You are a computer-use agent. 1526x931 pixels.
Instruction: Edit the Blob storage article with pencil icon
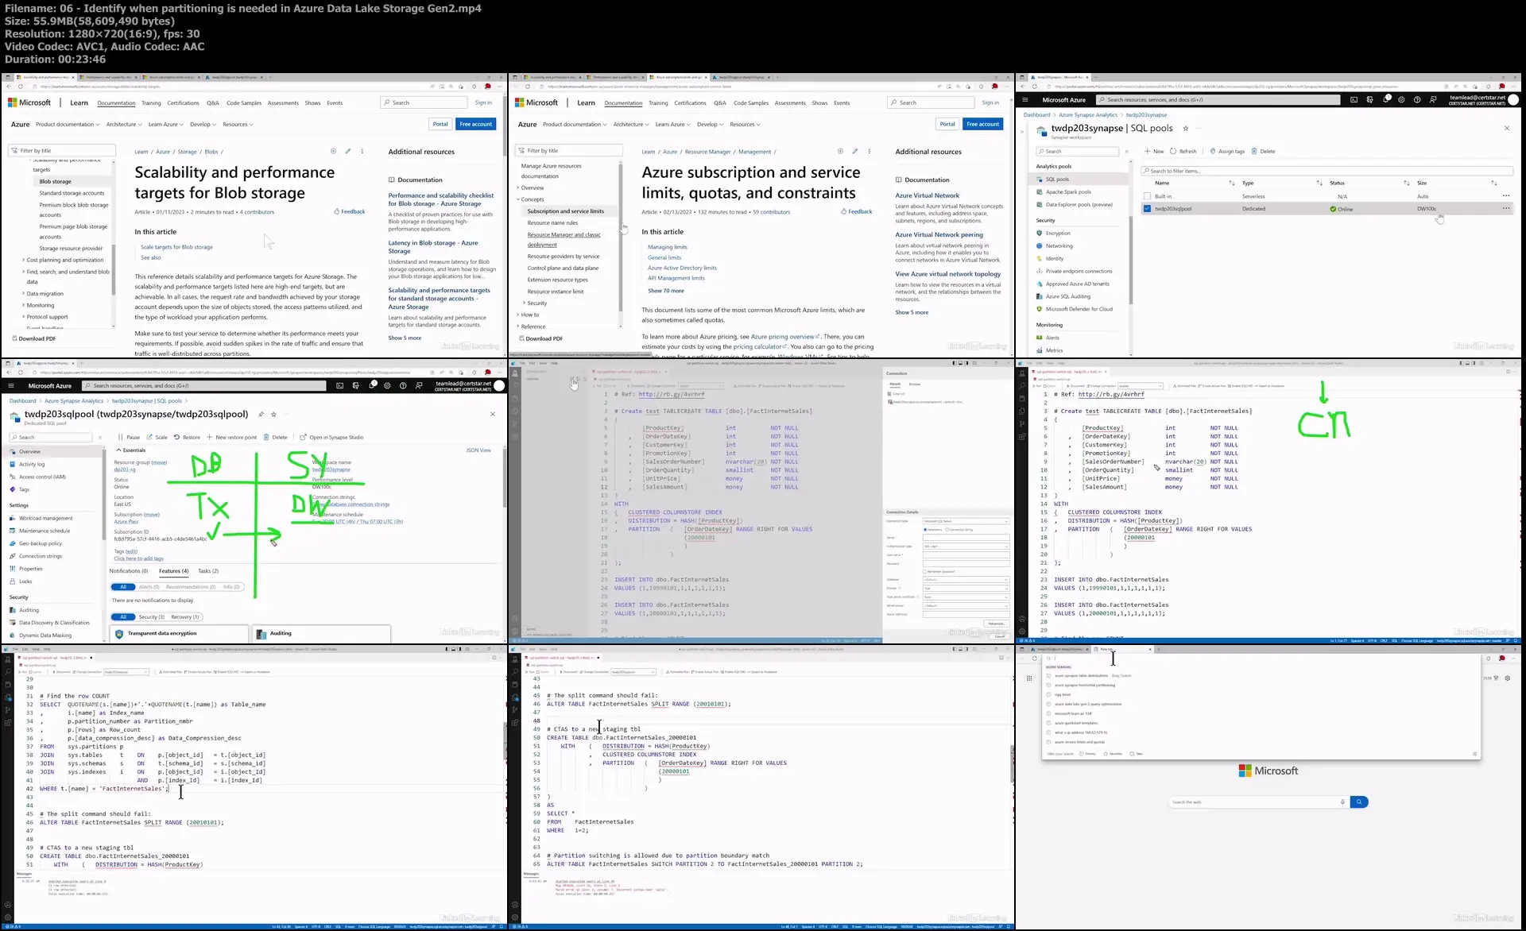(347, 151)
